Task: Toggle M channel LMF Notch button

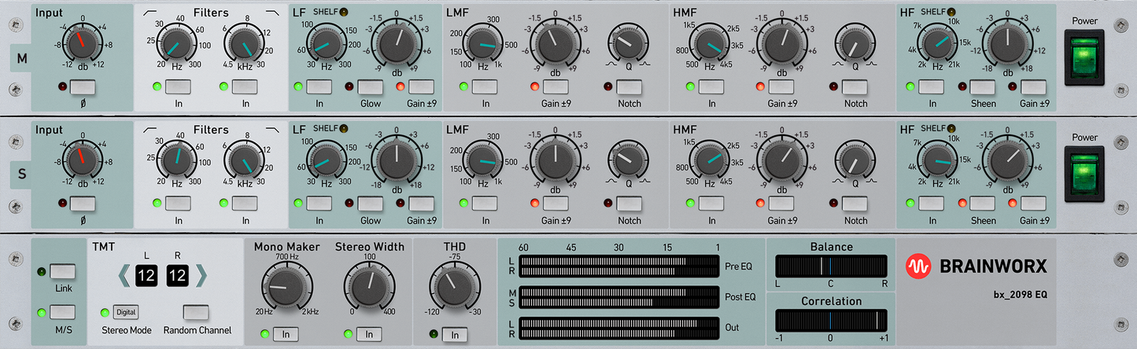Action: click(629, 87)
